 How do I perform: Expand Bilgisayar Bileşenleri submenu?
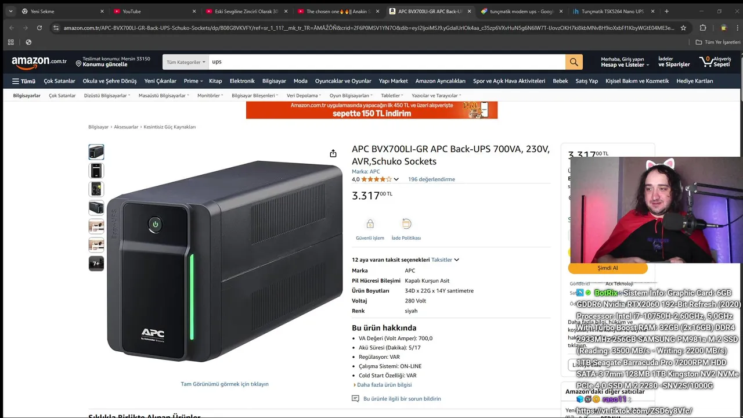click(x=255, y=95)
